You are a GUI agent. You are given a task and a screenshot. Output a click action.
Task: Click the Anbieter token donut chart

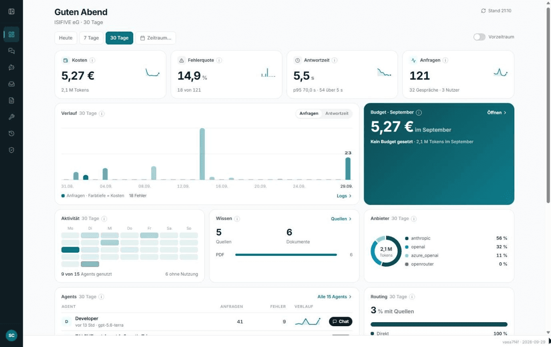[386, 251]
